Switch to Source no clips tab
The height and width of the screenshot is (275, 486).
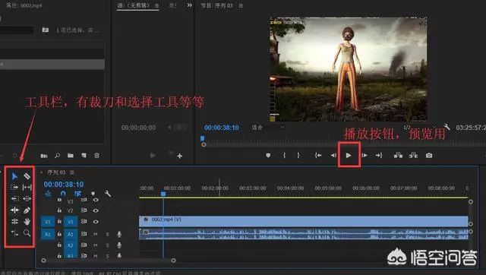pyautogui.click(x=134, y=5)
